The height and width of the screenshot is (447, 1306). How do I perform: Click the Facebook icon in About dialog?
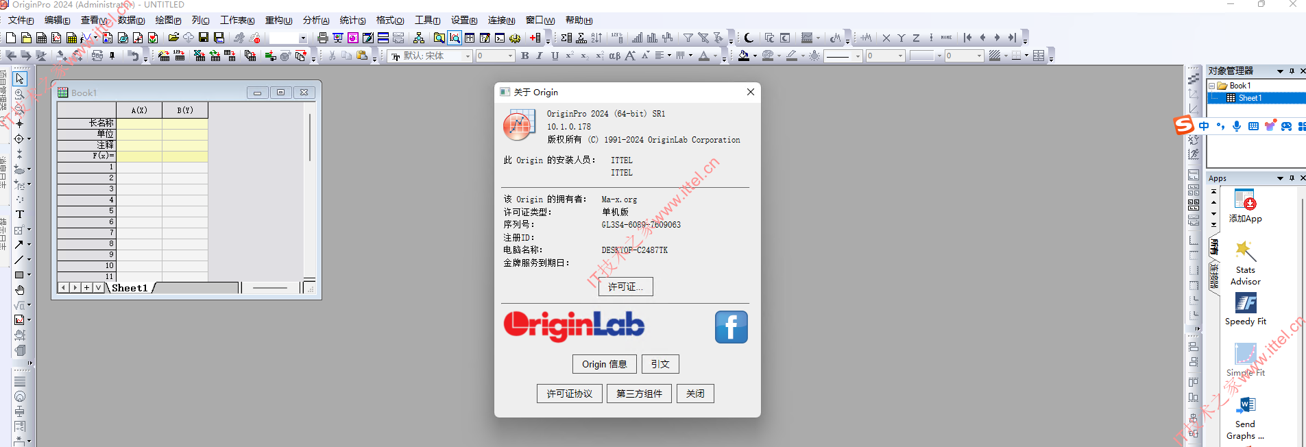click(x=731, y=326)
